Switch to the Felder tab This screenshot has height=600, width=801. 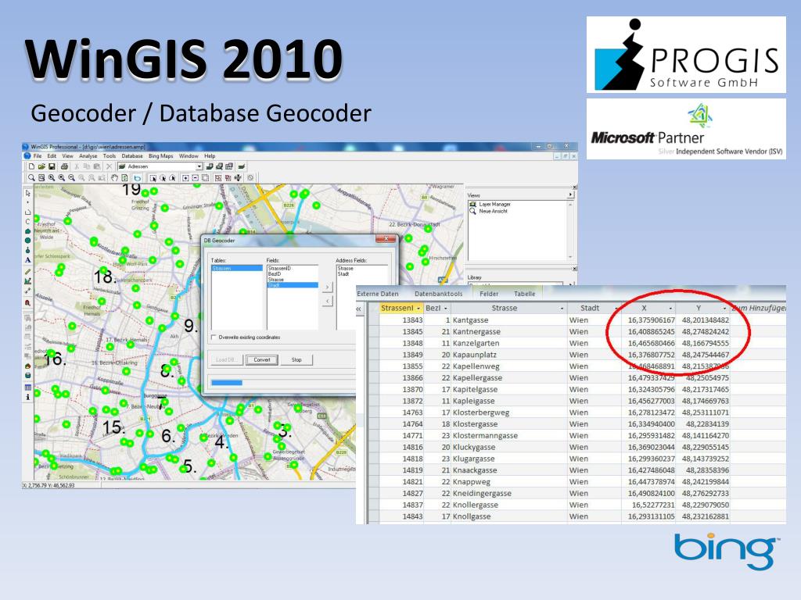click(x=489, y=294)
